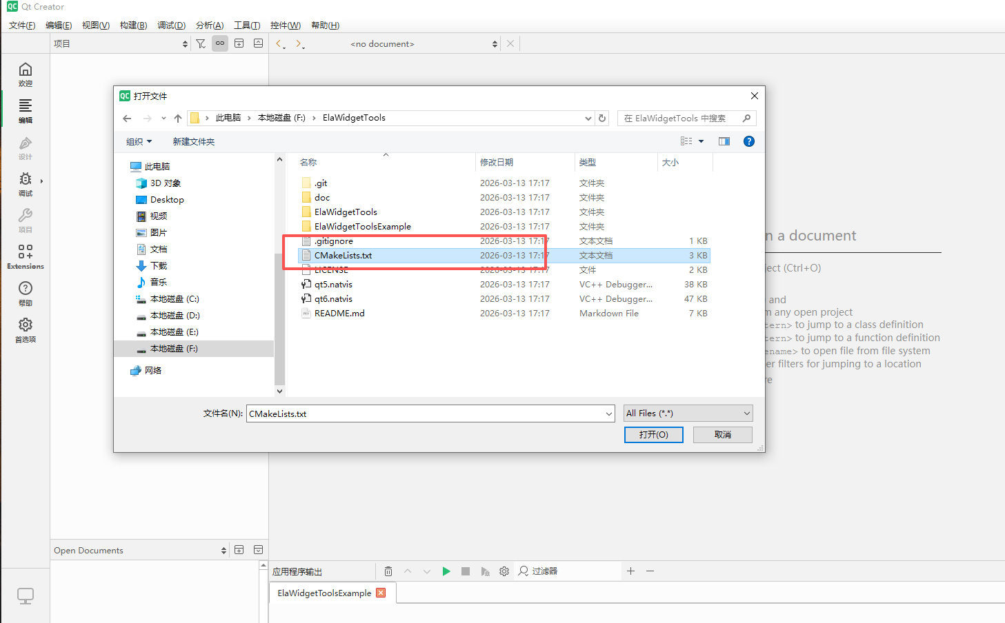The width and height of the screenshot is (1005, 623).
Task: Open the File menu
Action: click(x=22, y=25)
